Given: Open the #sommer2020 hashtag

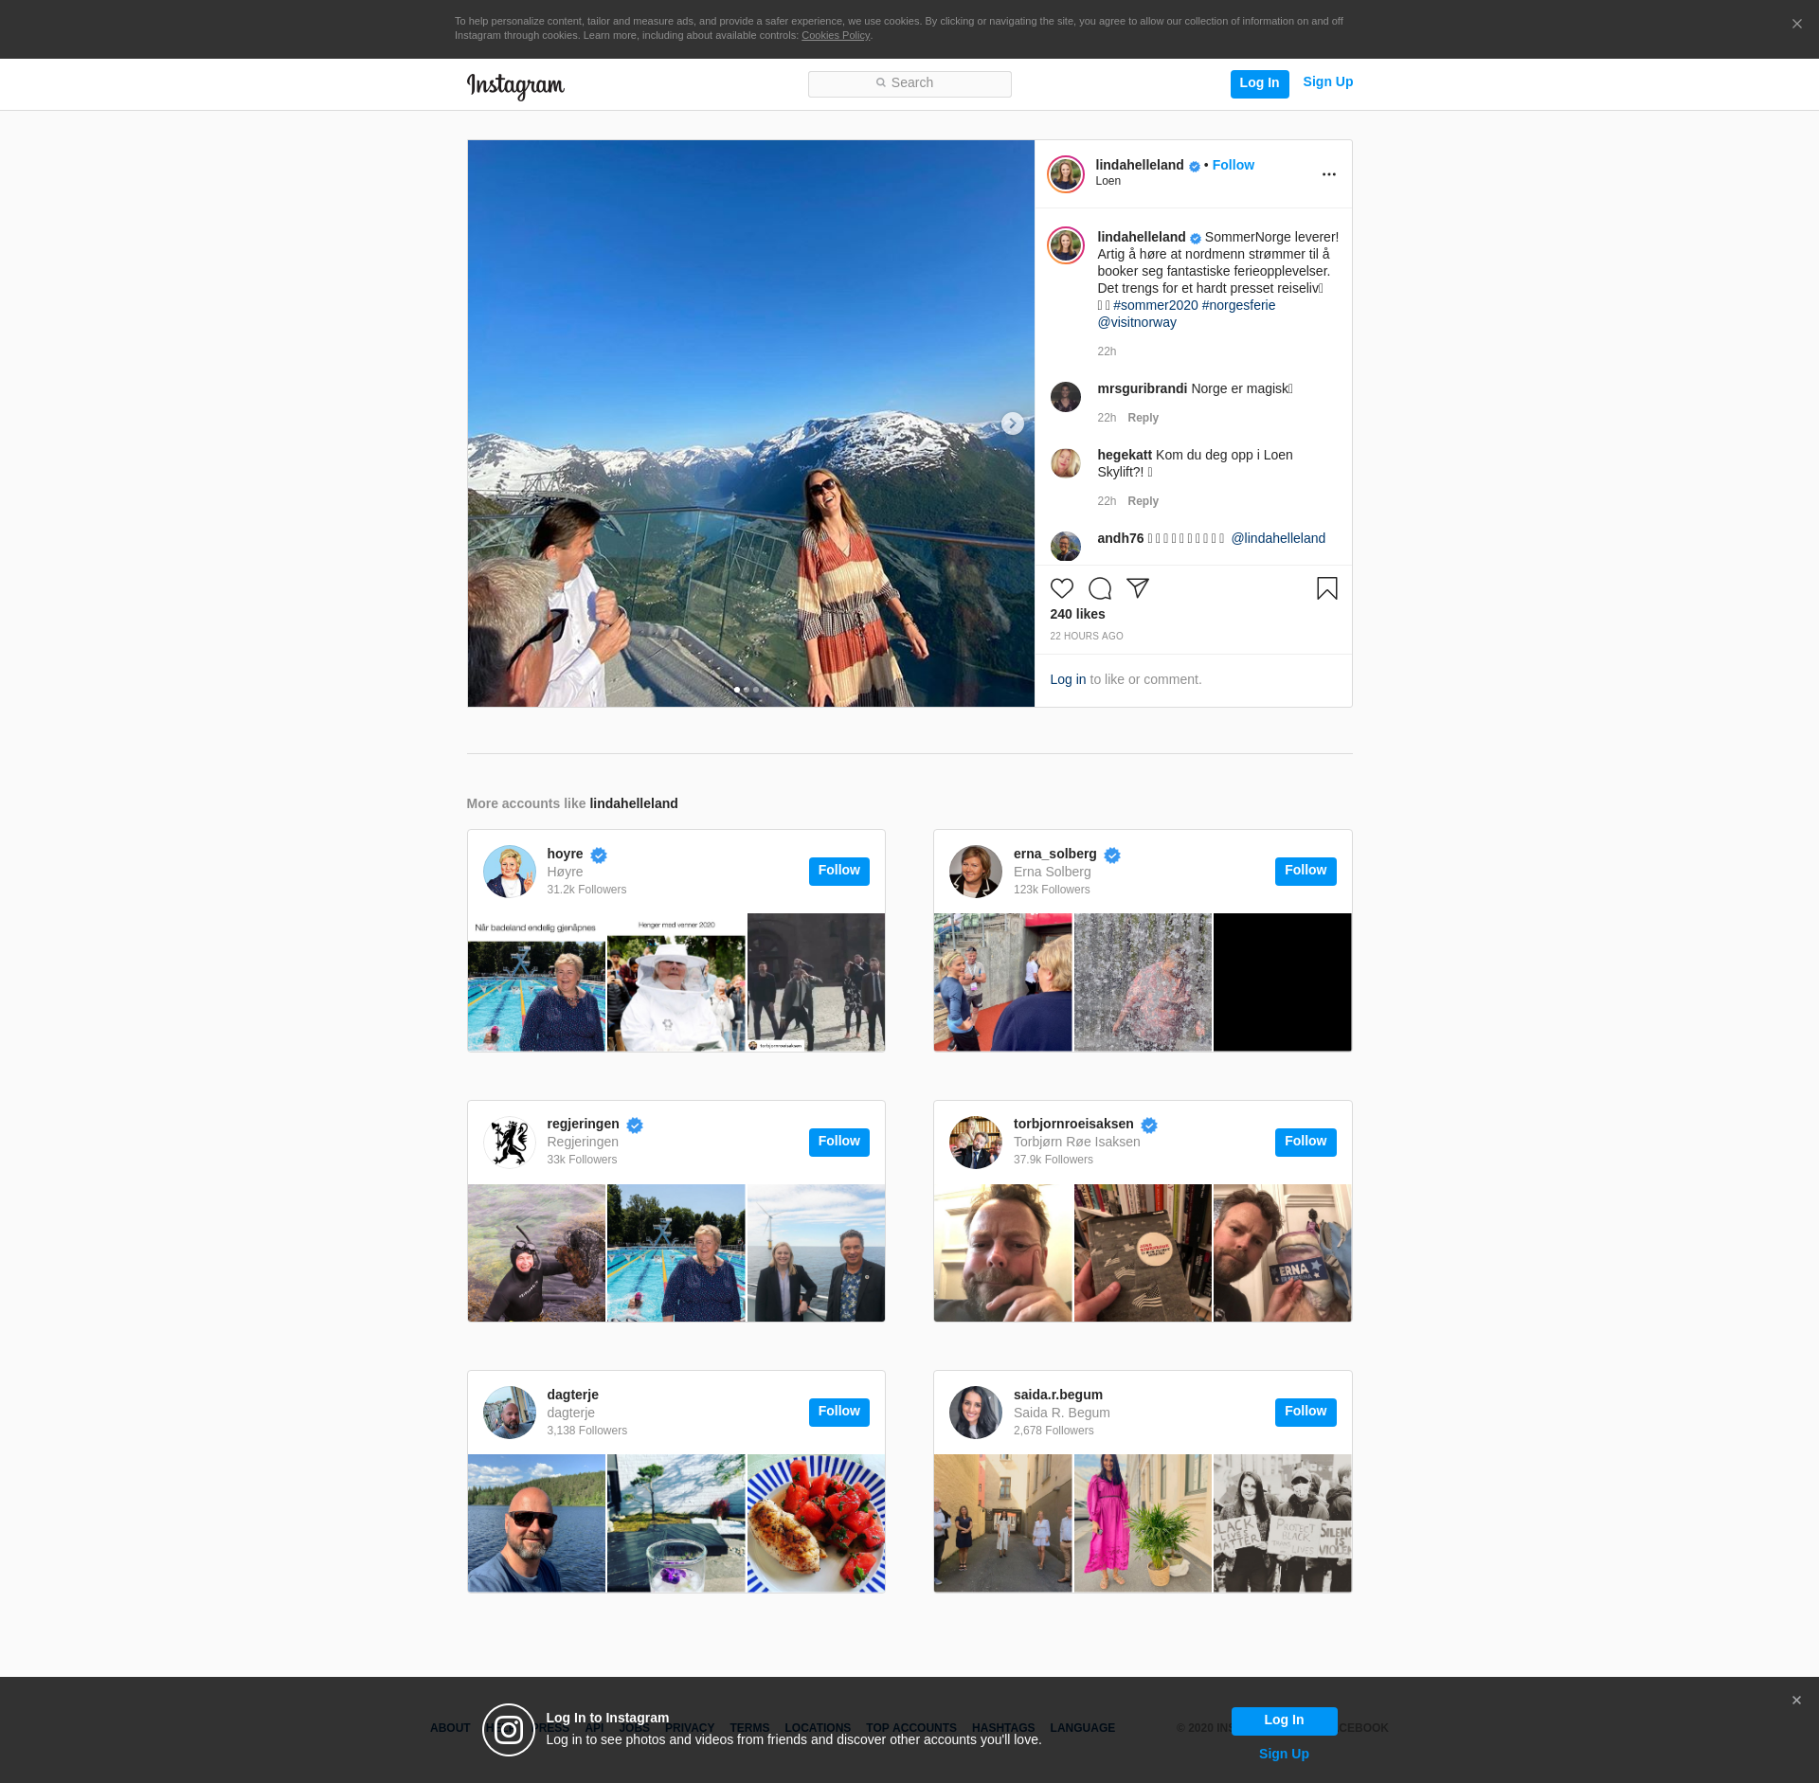Looking at the screenshot, I should tap(1155, 305).
